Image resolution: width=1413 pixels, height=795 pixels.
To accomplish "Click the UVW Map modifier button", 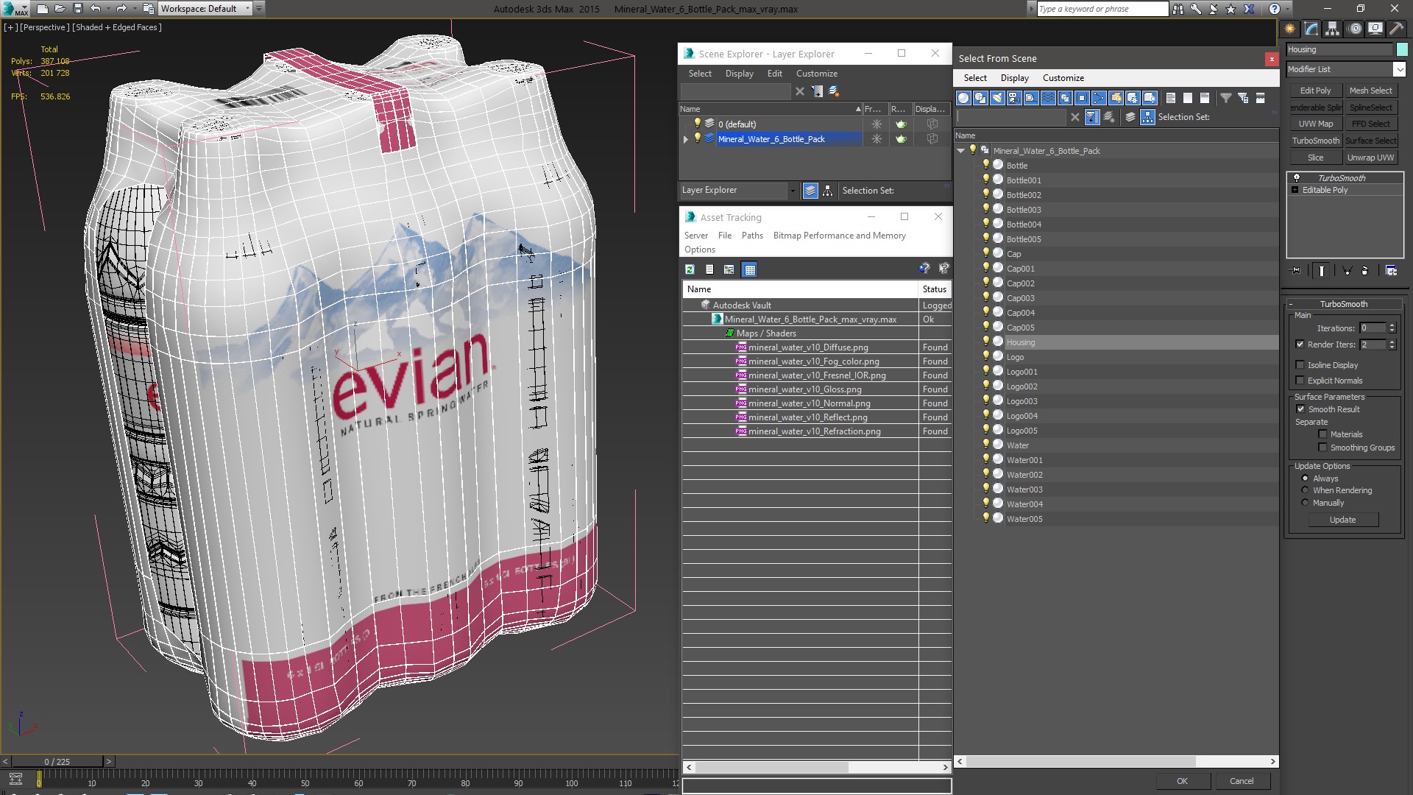I will pyautogui.click(x=1315, y=124).
